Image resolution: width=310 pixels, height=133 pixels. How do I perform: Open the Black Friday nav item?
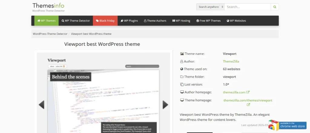point(105,21)
